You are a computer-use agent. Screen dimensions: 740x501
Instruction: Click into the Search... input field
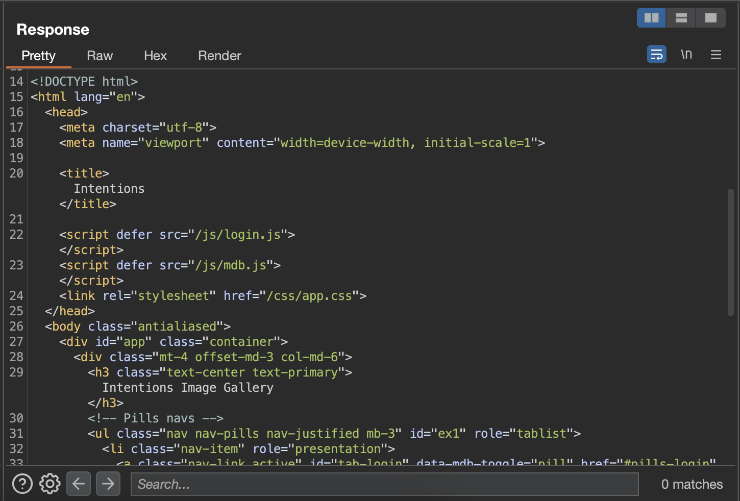click(x=384, y=484)
